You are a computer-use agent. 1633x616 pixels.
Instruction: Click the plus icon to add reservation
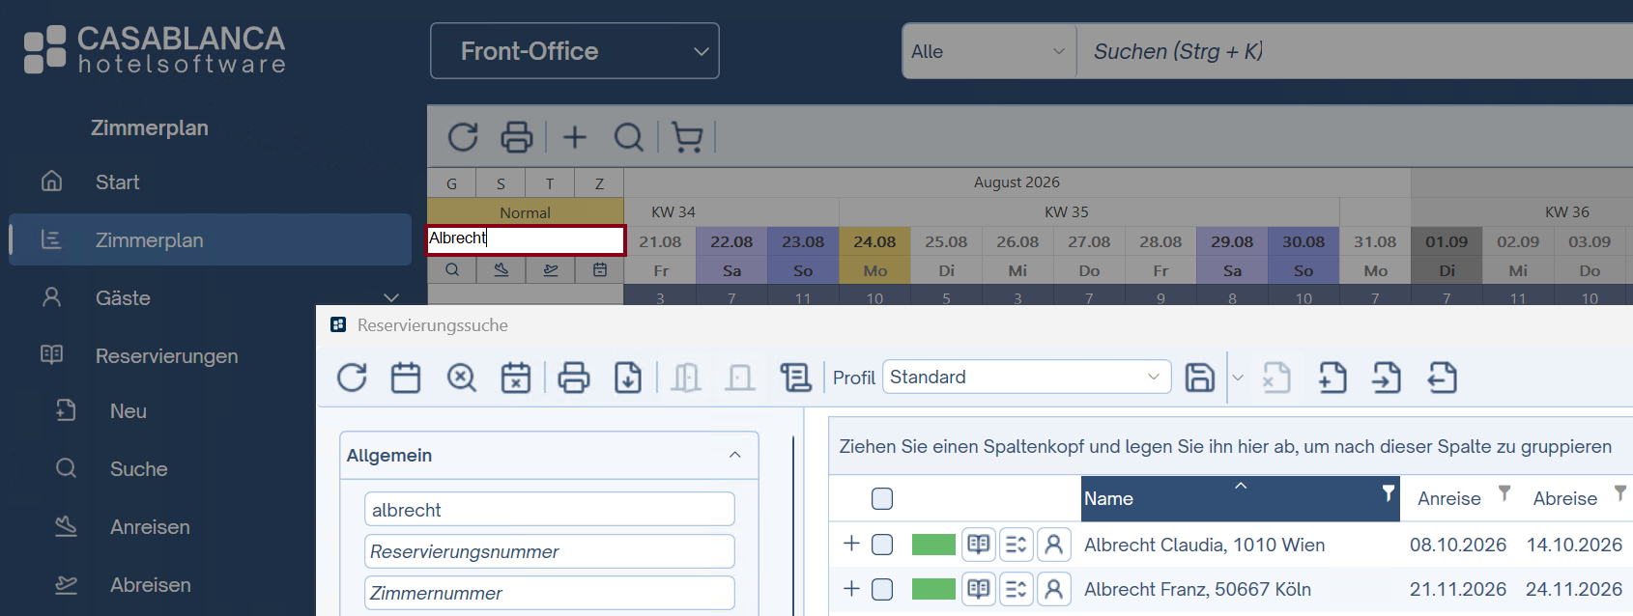(575, 137)
